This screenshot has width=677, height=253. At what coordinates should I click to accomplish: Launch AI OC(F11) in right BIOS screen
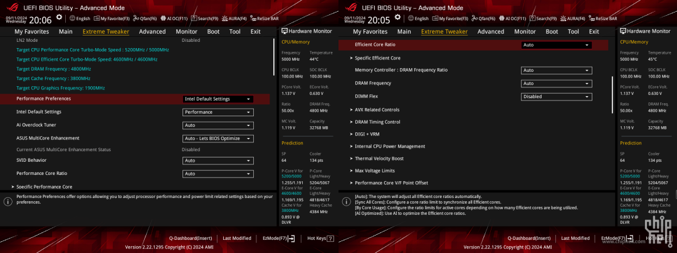click(513, 19)
